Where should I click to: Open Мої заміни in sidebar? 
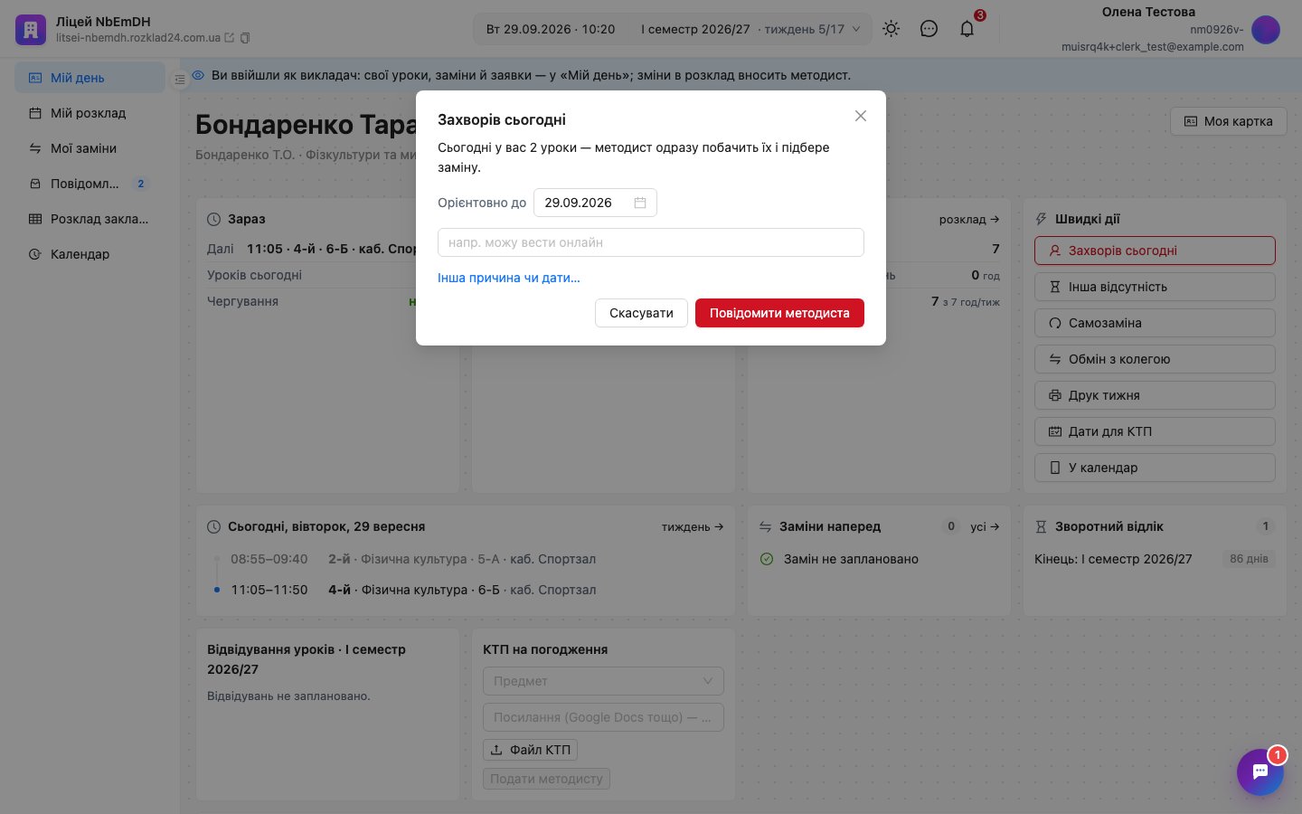coord(90,148)
